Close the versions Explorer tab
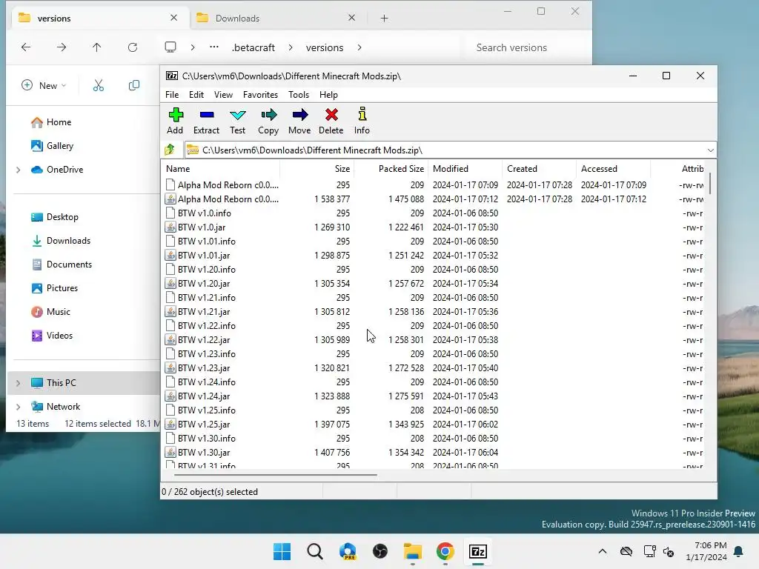 tap(173, 18)
